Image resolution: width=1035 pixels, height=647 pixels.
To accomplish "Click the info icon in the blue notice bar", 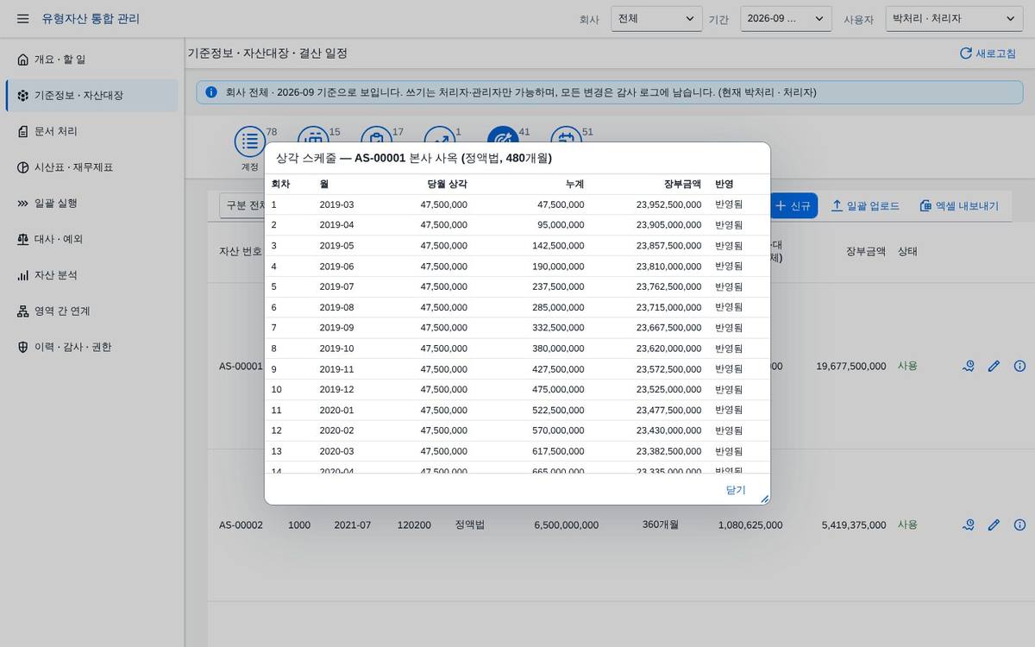I will pyautogui.click(x=211, y=92).
